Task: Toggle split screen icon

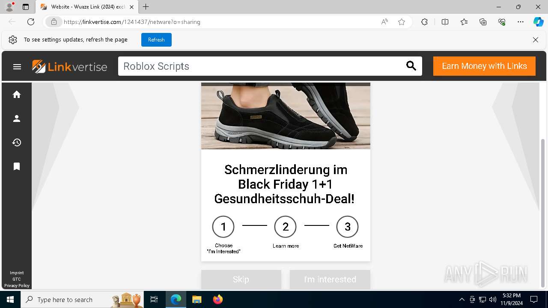Action: coord(445,22)
